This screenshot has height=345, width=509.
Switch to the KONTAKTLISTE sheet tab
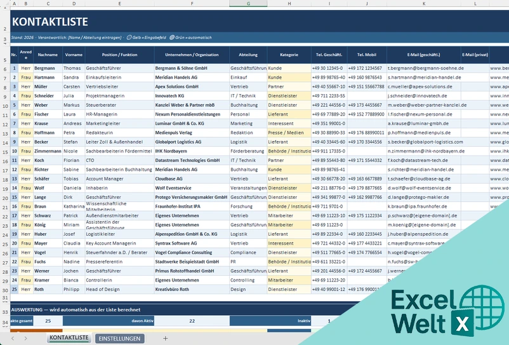tap(69, 338)
